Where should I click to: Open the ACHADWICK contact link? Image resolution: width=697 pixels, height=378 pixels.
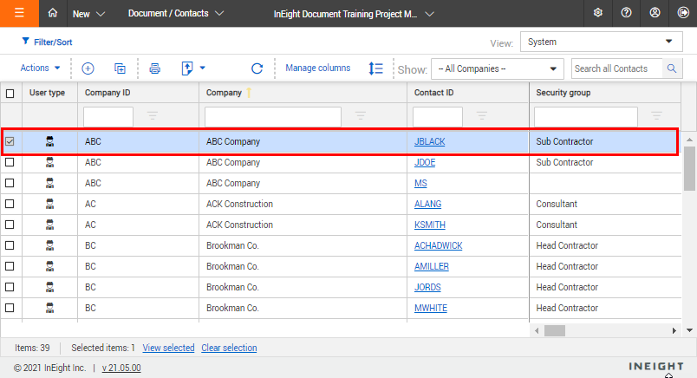pyautogui.click(x=439, y=245)
